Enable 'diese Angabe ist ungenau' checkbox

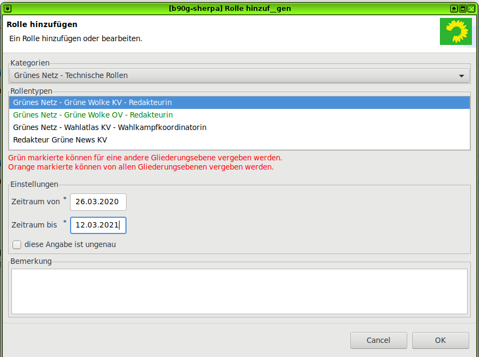pyautogui.click(x=17, y=245)
